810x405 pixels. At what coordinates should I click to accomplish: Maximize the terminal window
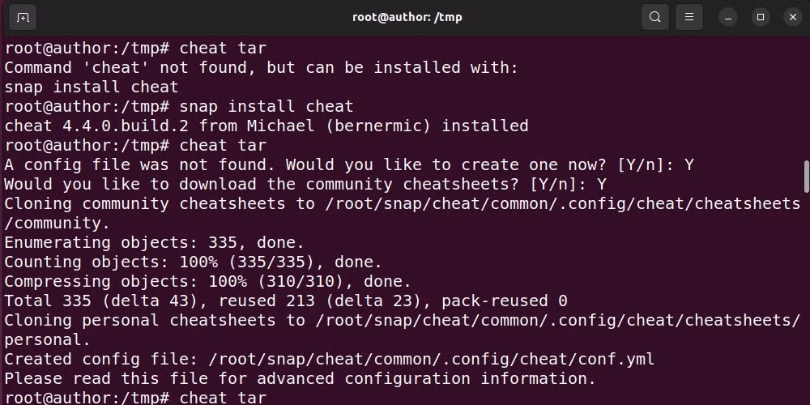click(x=761, y=18)
